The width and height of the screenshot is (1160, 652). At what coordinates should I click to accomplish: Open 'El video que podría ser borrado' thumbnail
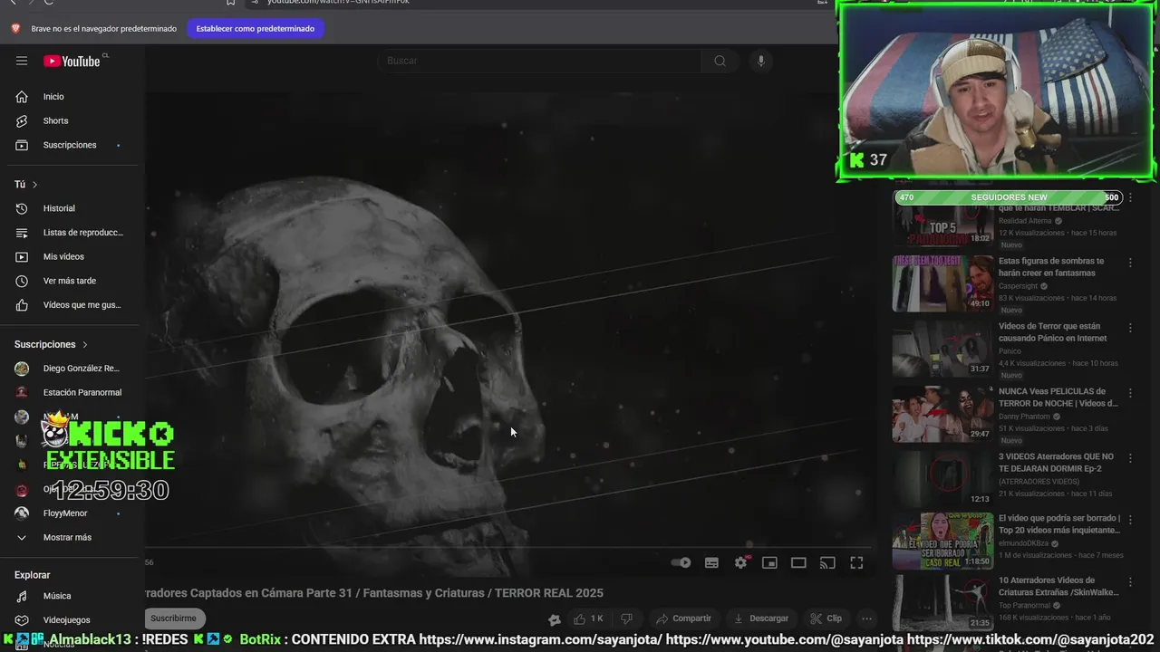click(942, 541)
